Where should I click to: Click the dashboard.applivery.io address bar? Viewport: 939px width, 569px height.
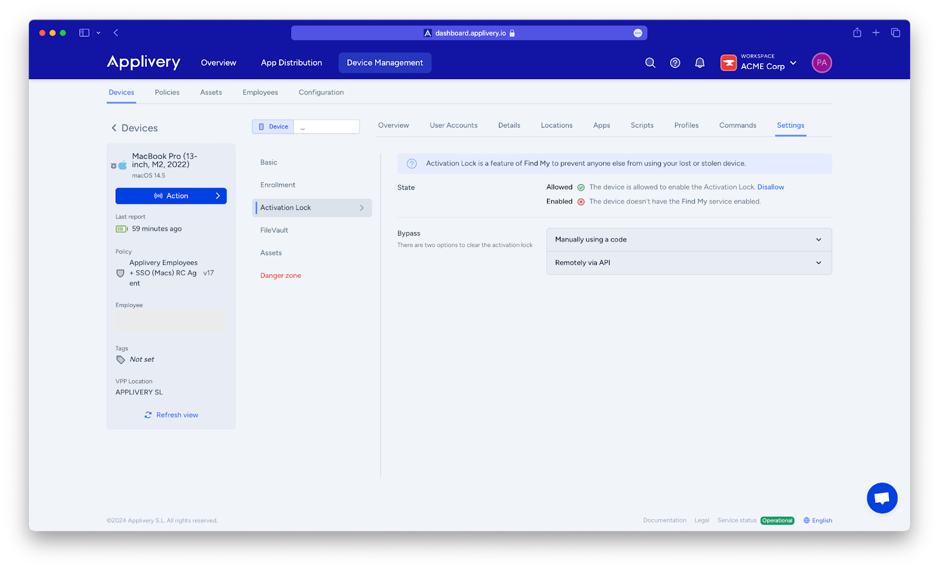(x=469, y=33)
